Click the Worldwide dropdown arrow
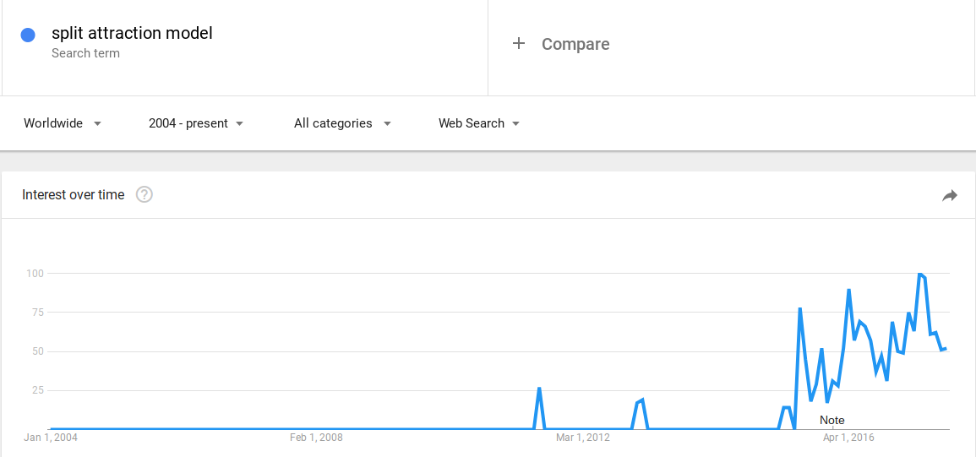 click(x=97, y=124)
